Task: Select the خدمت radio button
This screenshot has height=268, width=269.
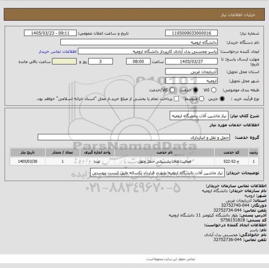Action: pos(195,90)
